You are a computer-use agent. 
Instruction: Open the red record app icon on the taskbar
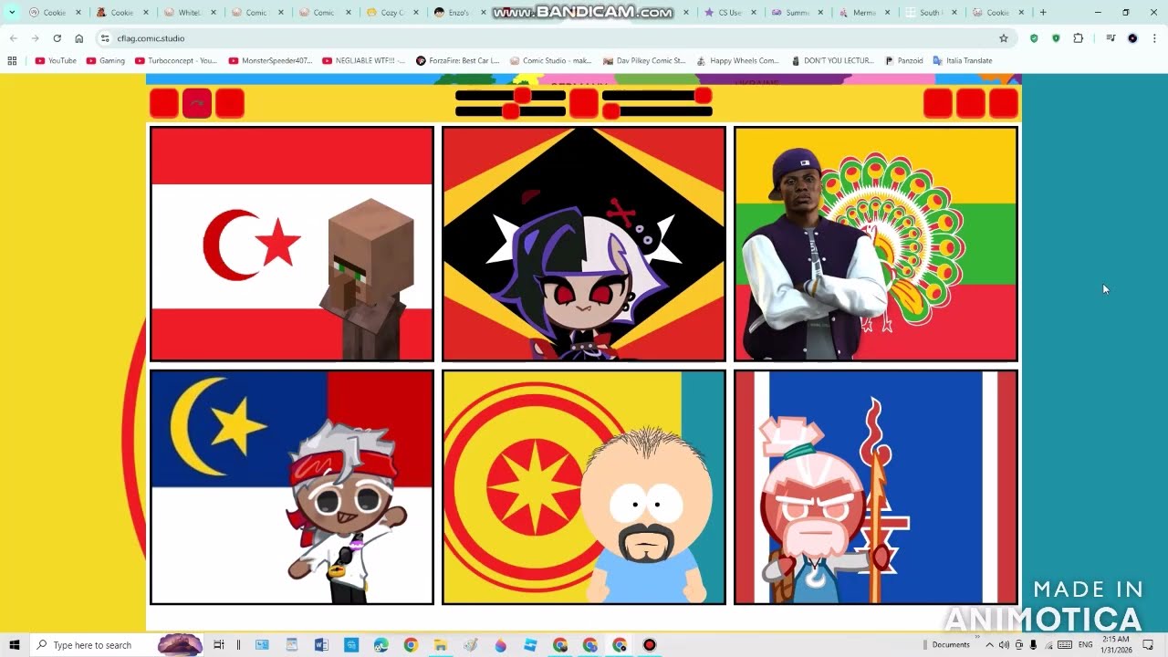(649, 644)
